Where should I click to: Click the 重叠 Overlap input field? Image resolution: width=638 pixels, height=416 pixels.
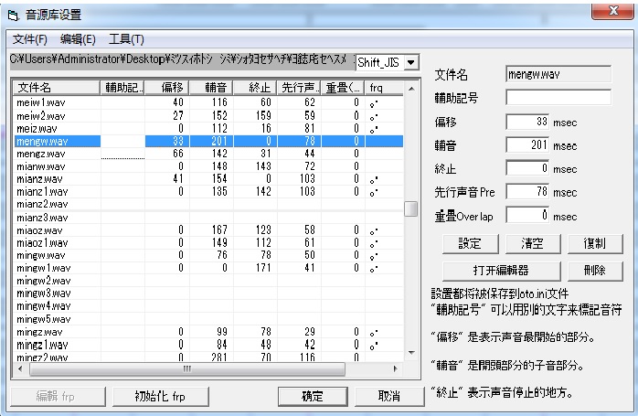527,216
